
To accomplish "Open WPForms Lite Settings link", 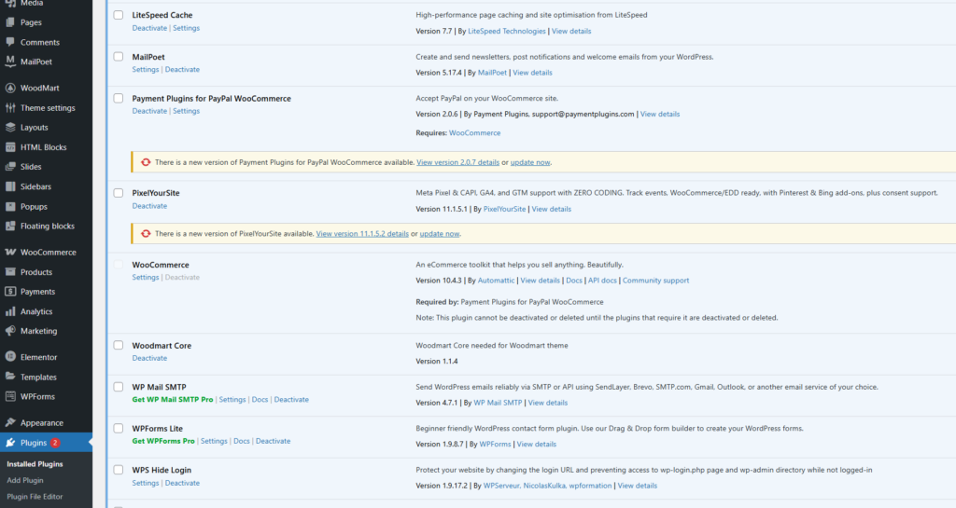I will point(214,441).
